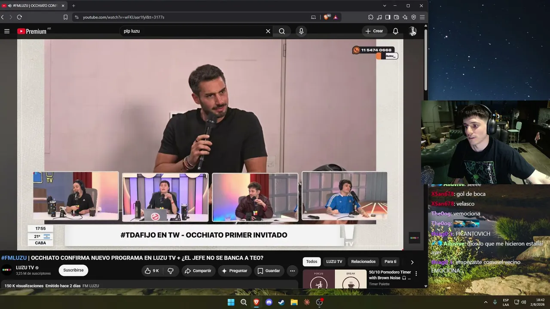This screenshot has height=309, width=550.
Task: Select the 'Para ti' filter chip
Action: point(390,261)
